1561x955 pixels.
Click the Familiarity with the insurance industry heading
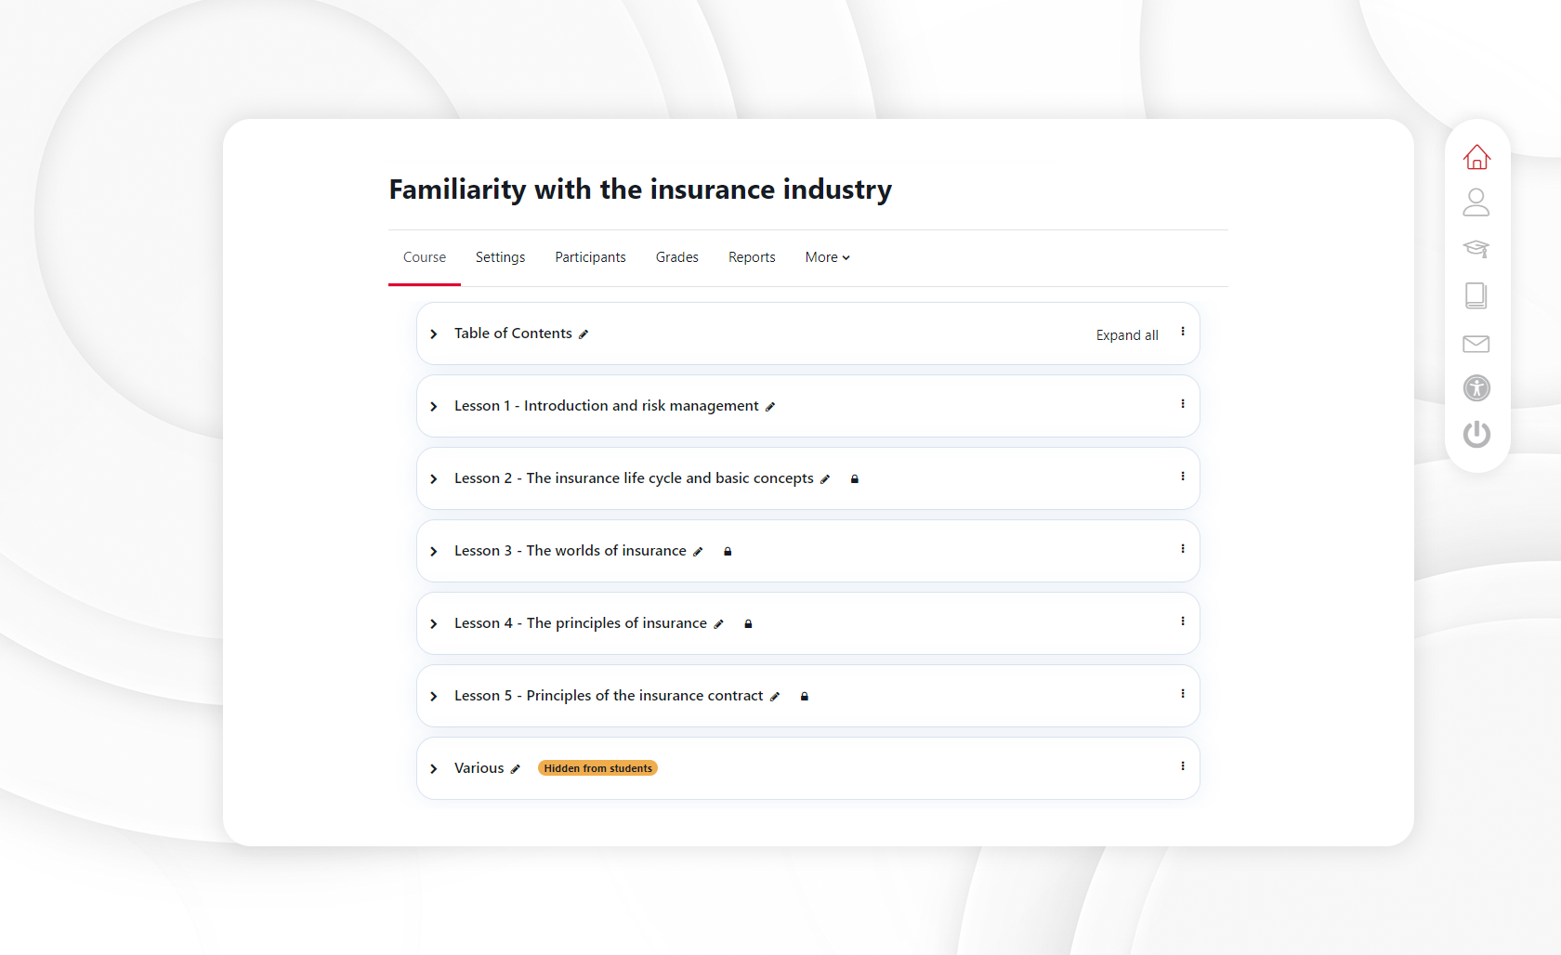[640, 190]
